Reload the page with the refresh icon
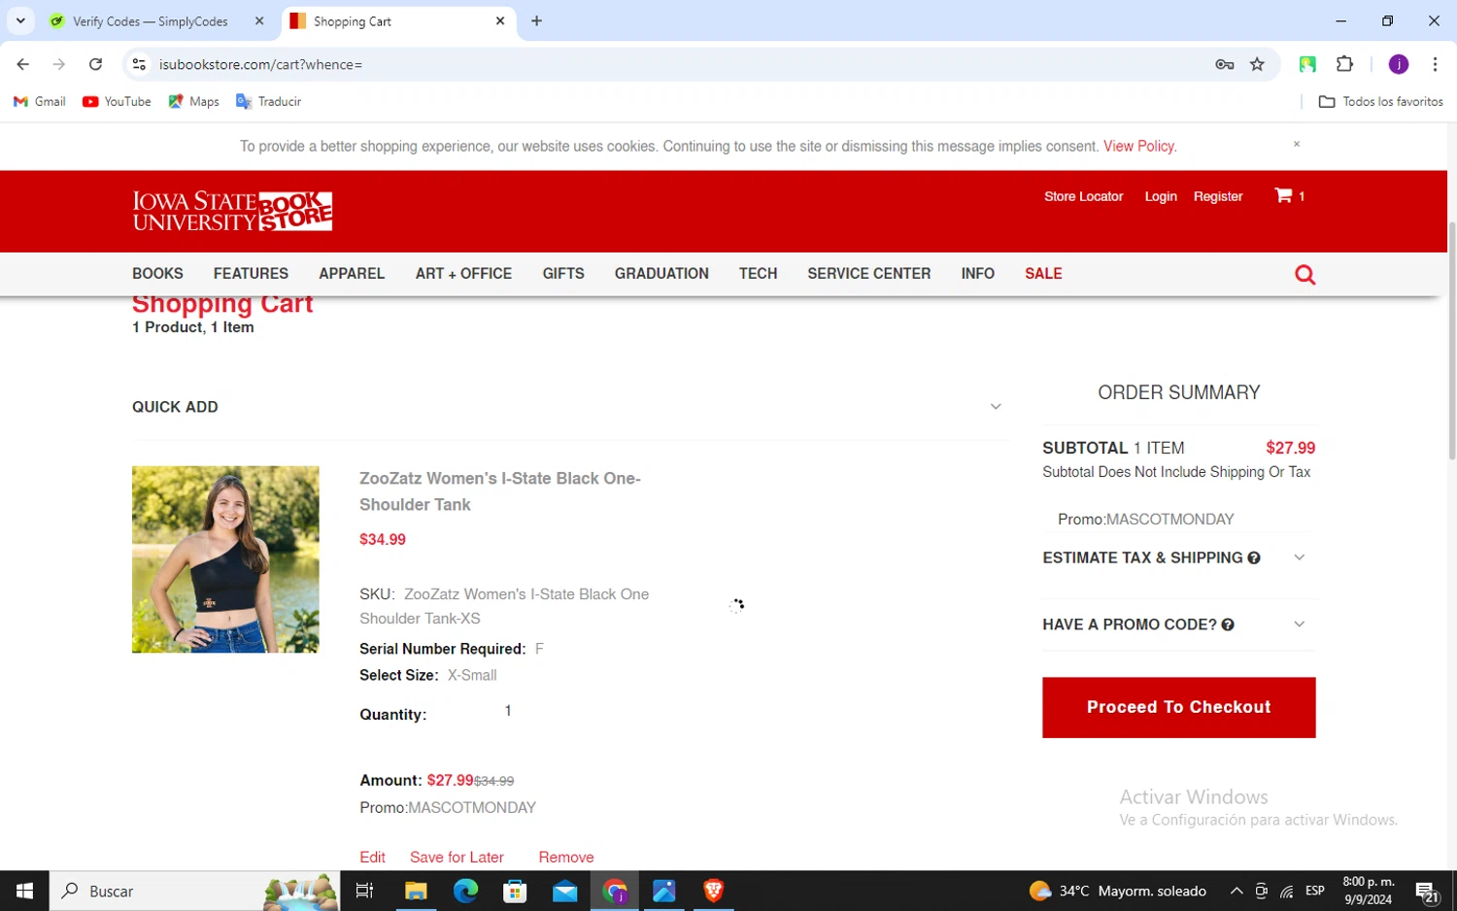The width and height of the screenshot is (1457, 911). [x=95, y=64]
